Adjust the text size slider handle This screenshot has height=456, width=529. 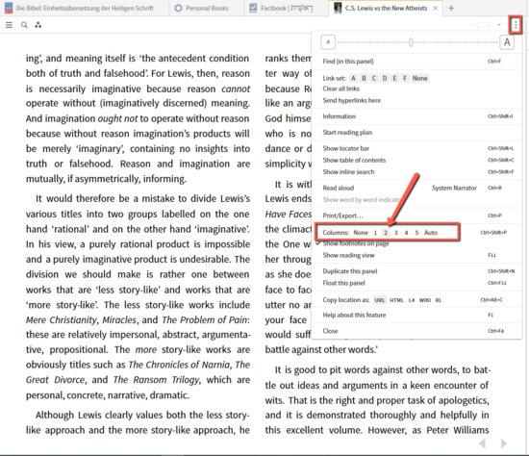411,42
